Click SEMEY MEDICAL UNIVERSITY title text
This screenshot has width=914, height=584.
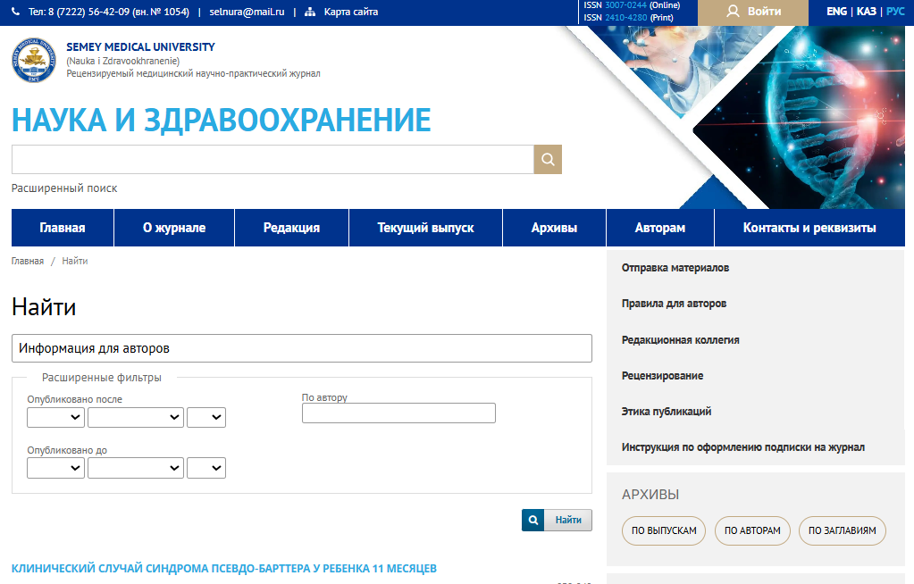[x=140, y=46]
